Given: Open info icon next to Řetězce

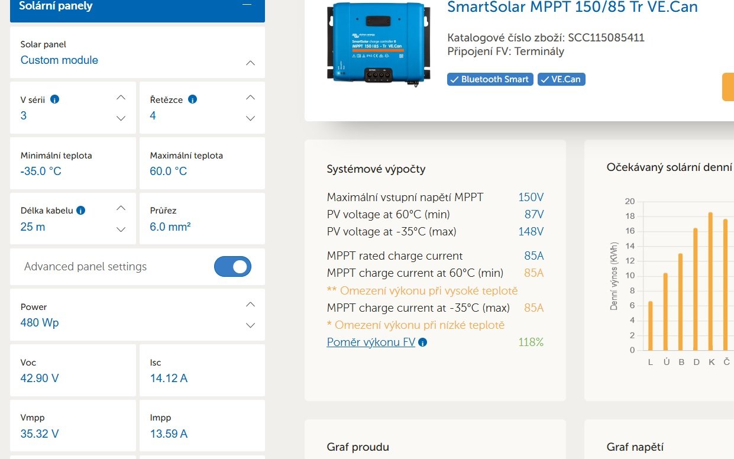Looking at the screenshot, I should click(x=192, y=99).
